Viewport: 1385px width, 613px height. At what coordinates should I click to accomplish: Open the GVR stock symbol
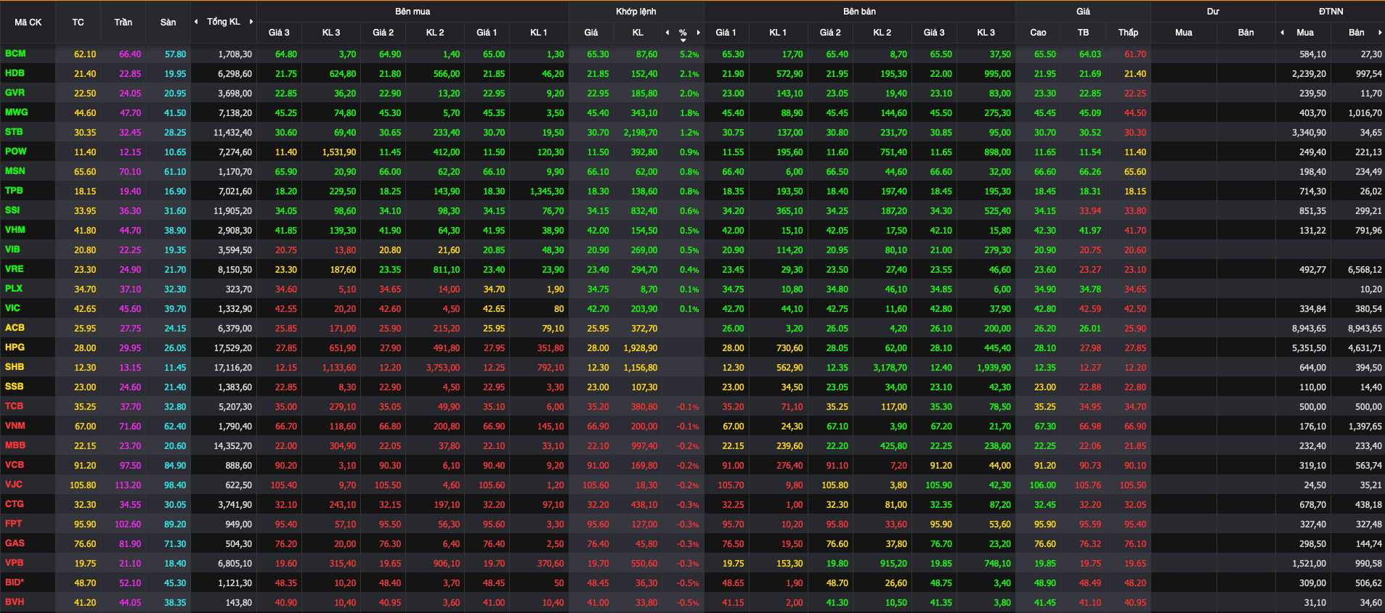click(x=15, y=93)
